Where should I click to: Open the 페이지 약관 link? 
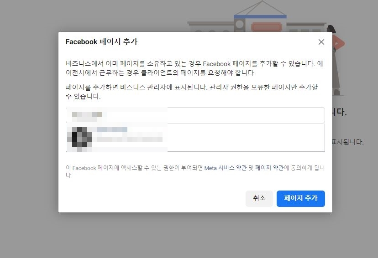click(x=269, y=168)
